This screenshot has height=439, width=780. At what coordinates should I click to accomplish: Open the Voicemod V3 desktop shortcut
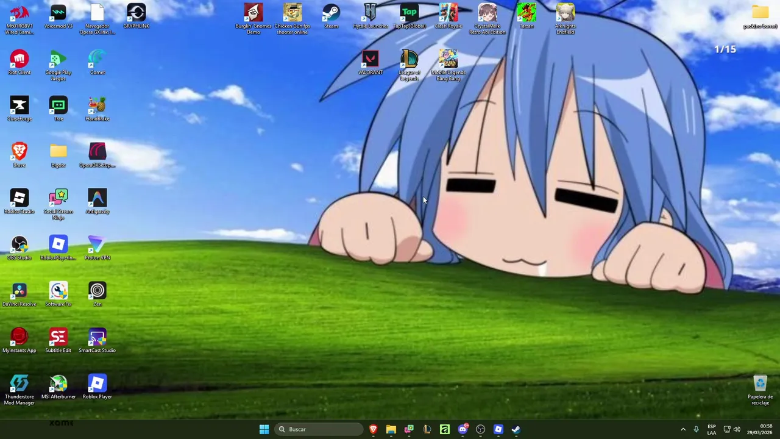pyautogui.click(x=58, y=17)
